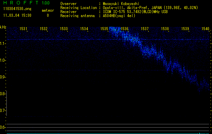Select the 1535 time axis label
212x134 pixels.
coord(104,29)
